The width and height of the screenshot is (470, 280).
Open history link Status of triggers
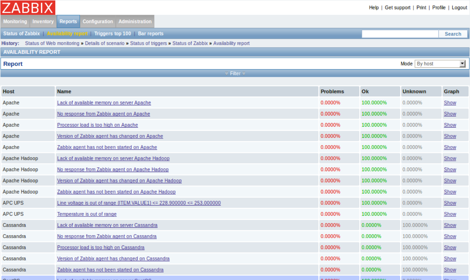148,43
